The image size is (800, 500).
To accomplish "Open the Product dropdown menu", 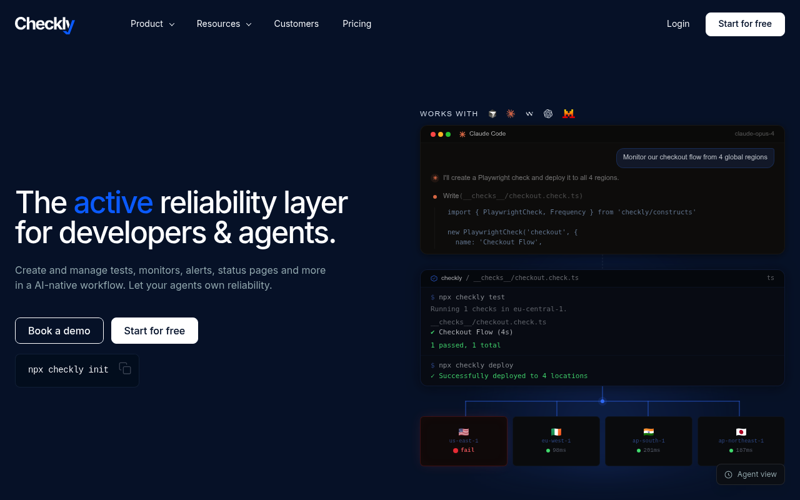I will [152, 24].
